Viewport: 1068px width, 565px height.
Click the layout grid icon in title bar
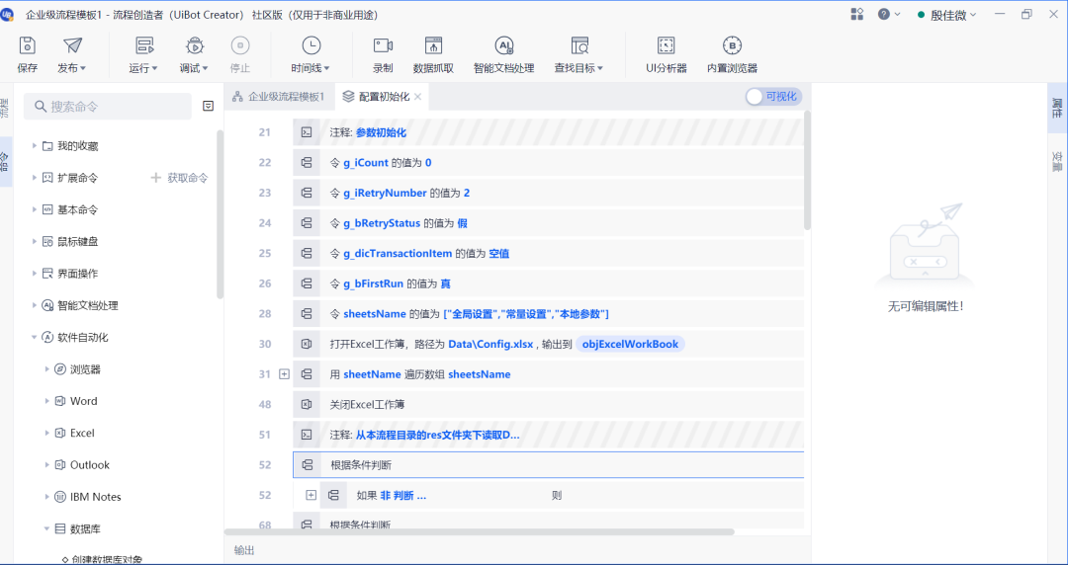[x=857, y=14]
